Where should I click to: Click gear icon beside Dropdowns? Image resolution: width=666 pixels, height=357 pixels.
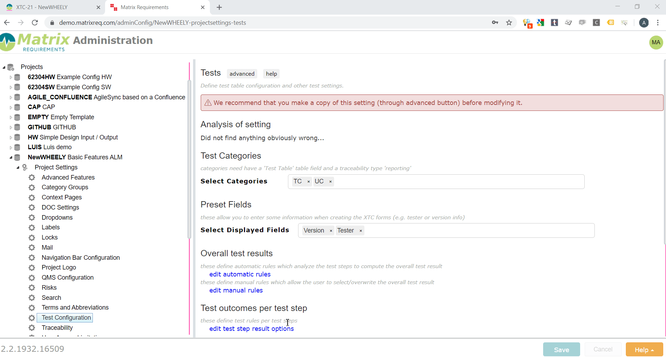[32, 218]
